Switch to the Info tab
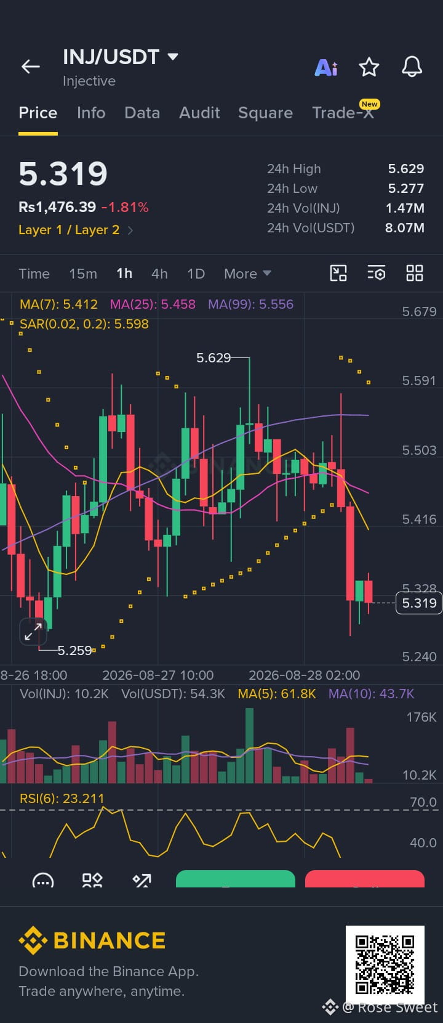The height and width of the screenshot is (1023, 443). pos(91,113)
